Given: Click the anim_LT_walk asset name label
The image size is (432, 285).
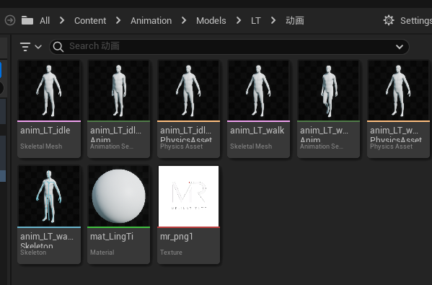Looking at the screenshot, I should (x=257, y=131).
